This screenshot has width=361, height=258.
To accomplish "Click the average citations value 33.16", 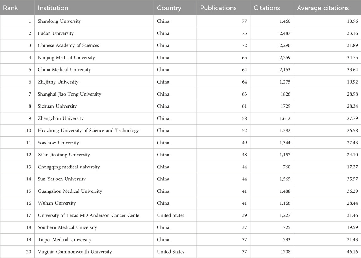I will [352, 33].
